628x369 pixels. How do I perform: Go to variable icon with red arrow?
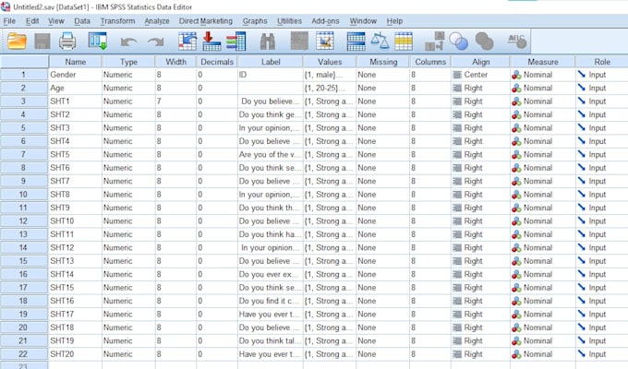point(211,42)
